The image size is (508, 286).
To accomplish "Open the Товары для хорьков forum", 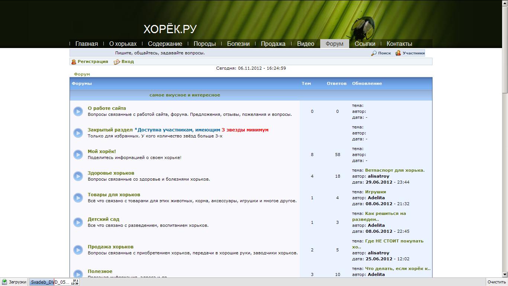I will pyautogui.click(x=114, y=195).
